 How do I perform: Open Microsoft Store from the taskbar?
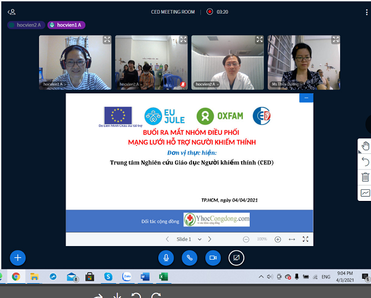[x=90, y=276]
